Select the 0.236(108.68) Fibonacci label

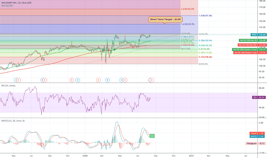205,57
